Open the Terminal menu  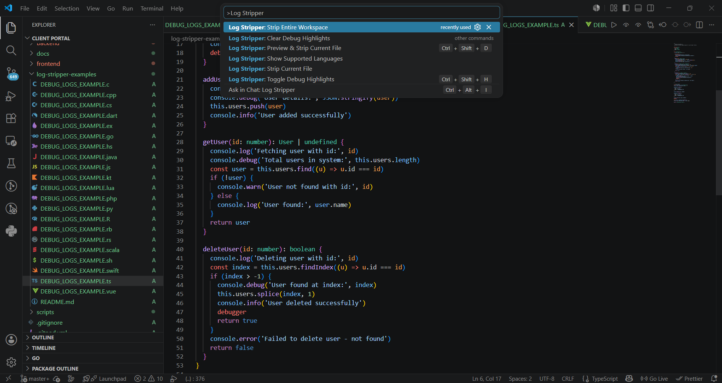152,8
